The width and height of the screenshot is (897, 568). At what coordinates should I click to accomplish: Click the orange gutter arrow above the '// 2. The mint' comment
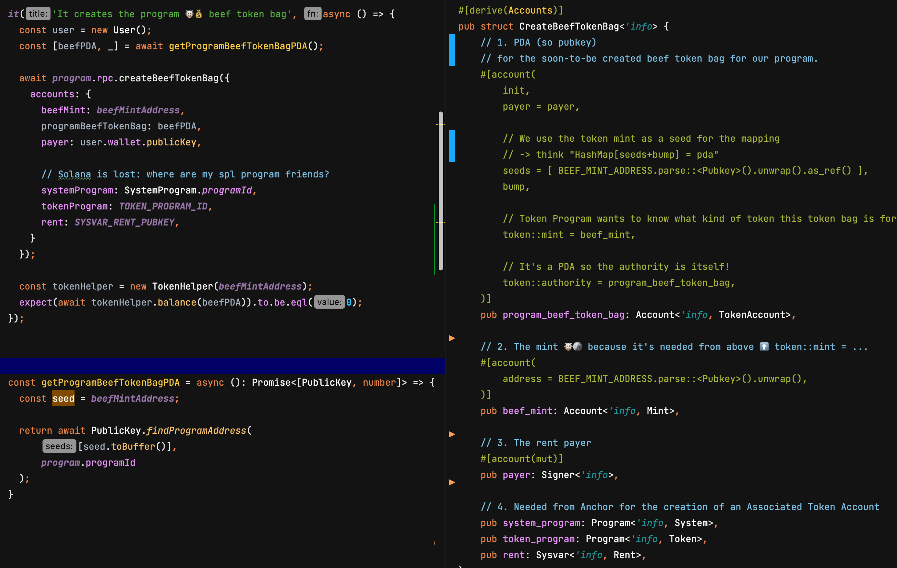point(452,338)
